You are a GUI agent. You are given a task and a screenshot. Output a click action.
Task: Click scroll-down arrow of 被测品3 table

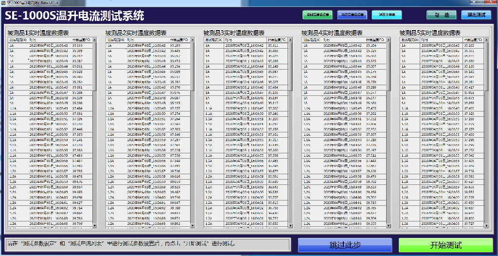(x=291, y=225)
